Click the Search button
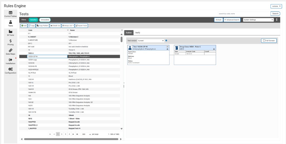Image resolution: width=286 pixels, height=144 pixels. [x=275, y=13]
